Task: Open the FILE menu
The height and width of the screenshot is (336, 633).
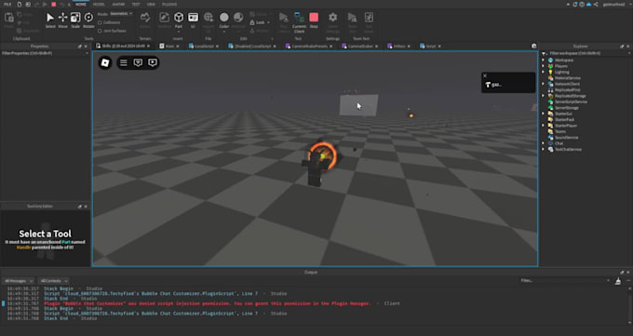Action: (x=7, y=5)
